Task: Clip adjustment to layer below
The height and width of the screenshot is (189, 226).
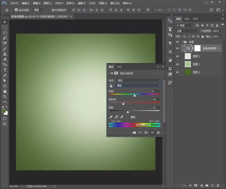Action: point(134,133)
